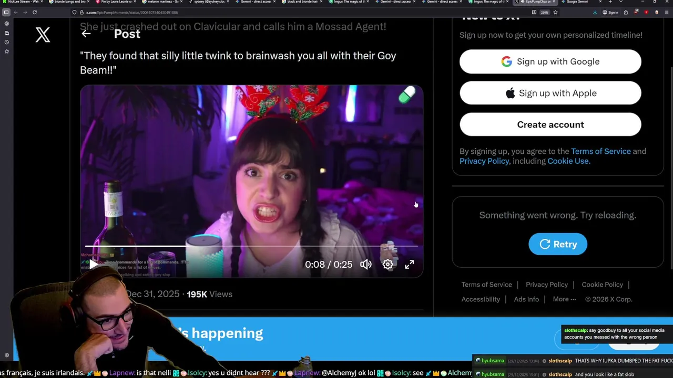Viewport: 673px width, 378px height.
Task: Open the Terms of Service link in signup text
Action: click(600, 151)
